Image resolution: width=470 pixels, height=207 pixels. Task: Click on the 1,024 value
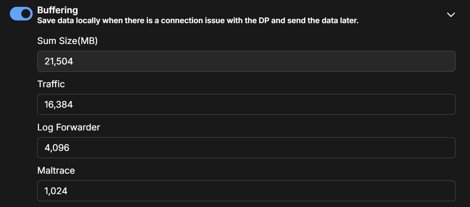click(56, 191)
